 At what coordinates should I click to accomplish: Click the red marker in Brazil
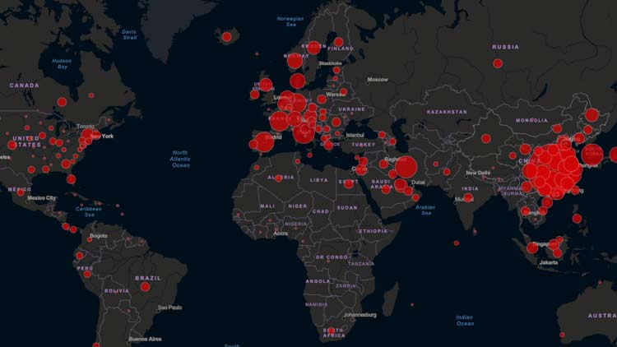[145, 286]
